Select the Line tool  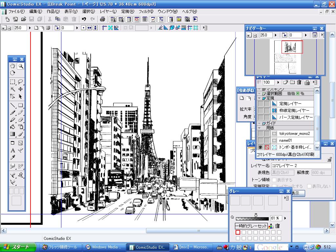click(x=13, y=105)
